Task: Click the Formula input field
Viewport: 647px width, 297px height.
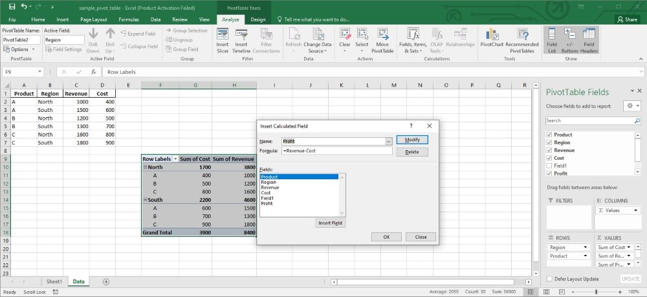Action: point(336,151)
